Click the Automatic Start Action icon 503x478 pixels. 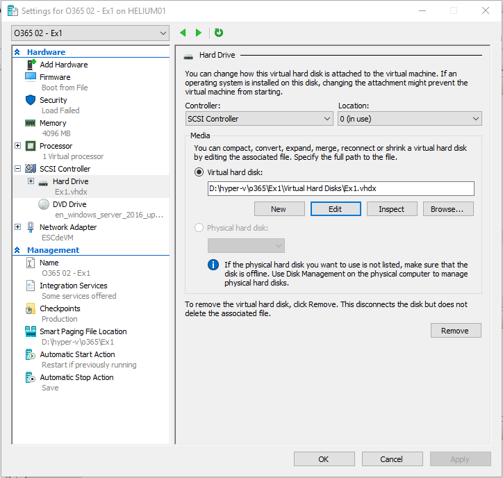(x=30, y=354)
